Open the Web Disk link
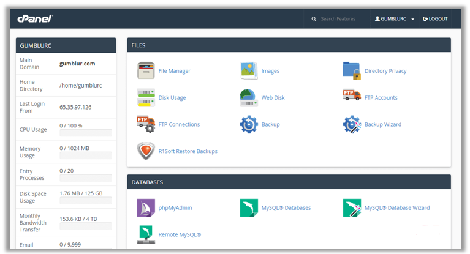The height and width of the screenshot is (254, 470). click(273, 98)
